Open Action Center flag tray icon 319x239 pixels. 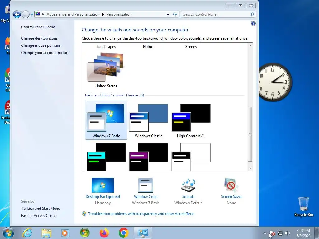point(272,233)
